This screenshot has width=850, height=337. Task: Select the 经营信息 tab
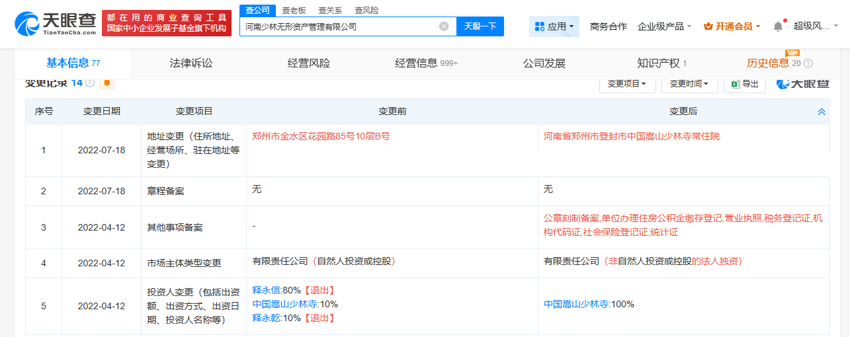426,63
